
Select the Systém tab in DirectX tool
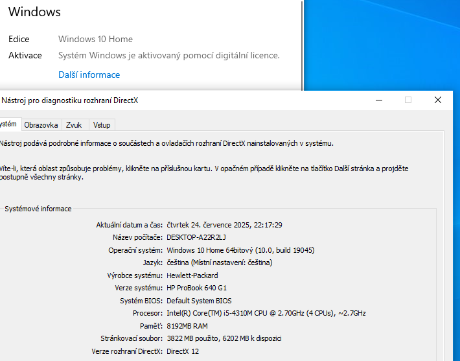[x=9, y=124]
